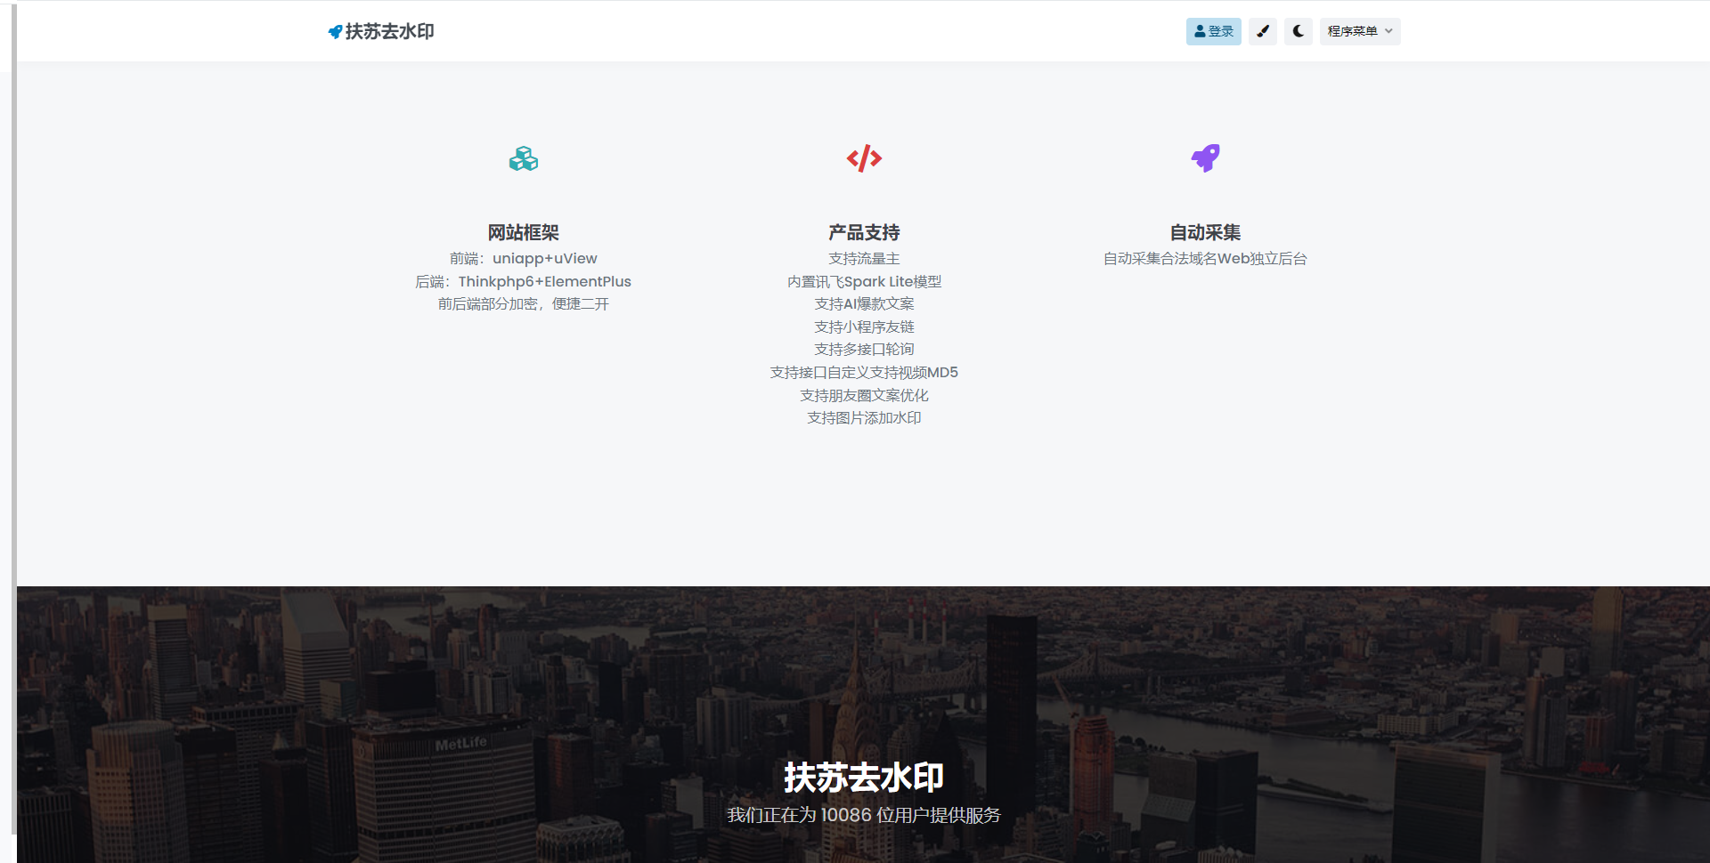Click the text 支持AI爆款文案
The height and width of the screenshot is (863, 1710).
pos(864,304)
